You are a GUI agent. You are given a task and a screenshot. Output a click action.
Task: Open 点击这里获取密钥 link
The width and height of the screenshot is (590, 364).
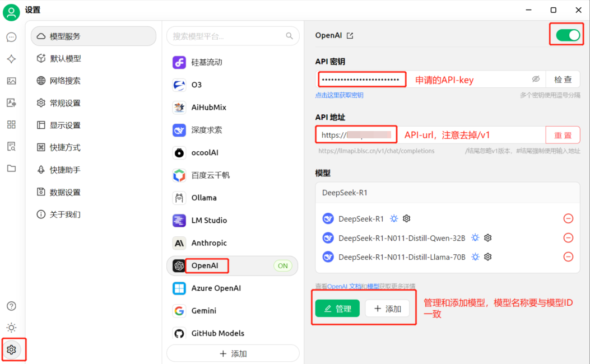tap(340, 95)
